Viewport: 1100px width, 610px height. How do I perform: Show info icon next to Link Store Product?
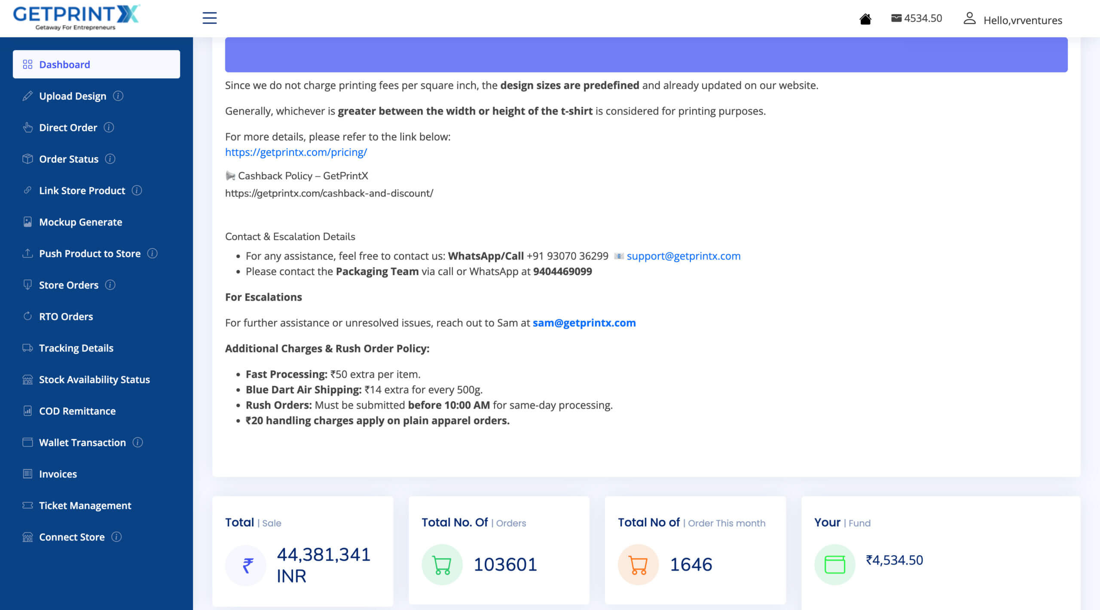(x=137, y=190)
